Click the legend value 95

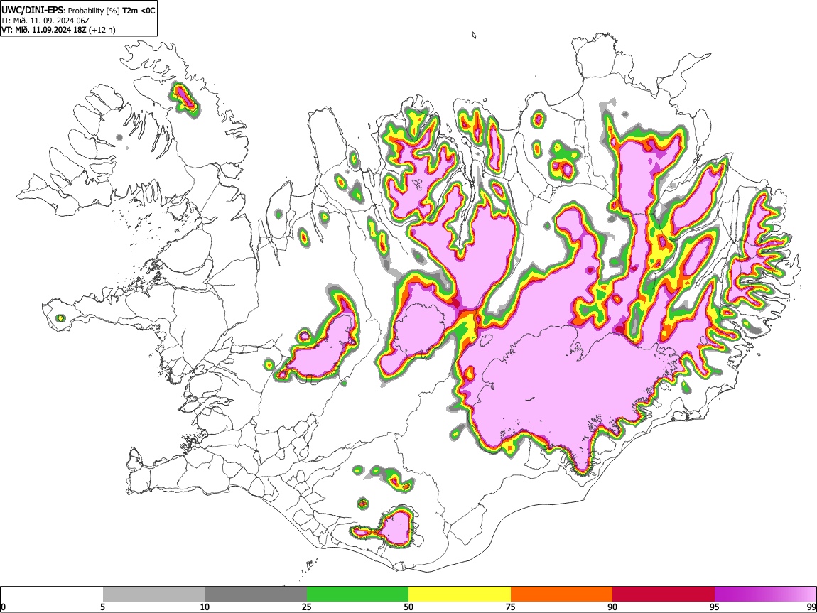[x=715, y=607]
